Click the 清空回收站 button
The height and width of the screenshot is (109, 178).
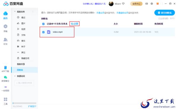(x=165, y=13)
